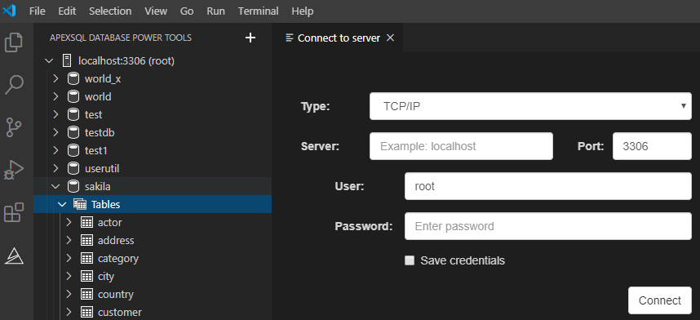
Task: Focus the User input field
Action: click(547, 186)
